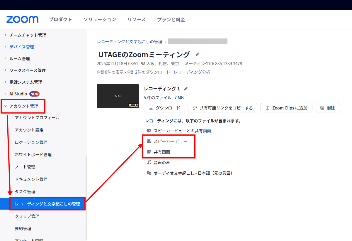The height and width of the screenshot is (241, 352).
Task: Click 共有可能リンクをコピーする button
Action: point(222,108)
